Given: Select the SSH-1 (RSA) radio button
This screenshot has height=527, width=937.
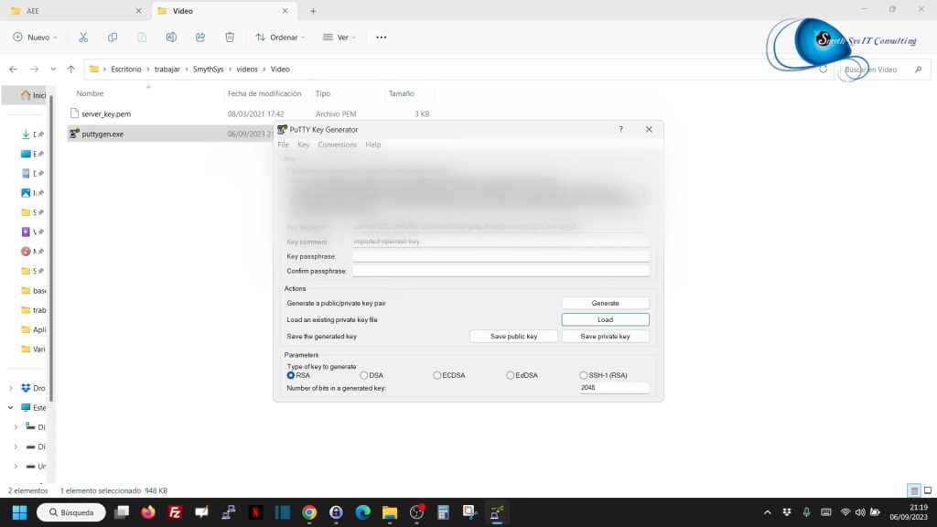Looking at the screenshot, I should tap(583, 375).
